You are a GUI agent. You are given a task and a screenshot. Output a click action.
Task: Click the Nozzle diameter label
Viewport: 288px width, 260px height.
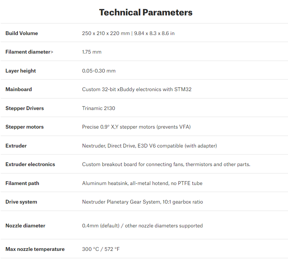click(25, 226)
